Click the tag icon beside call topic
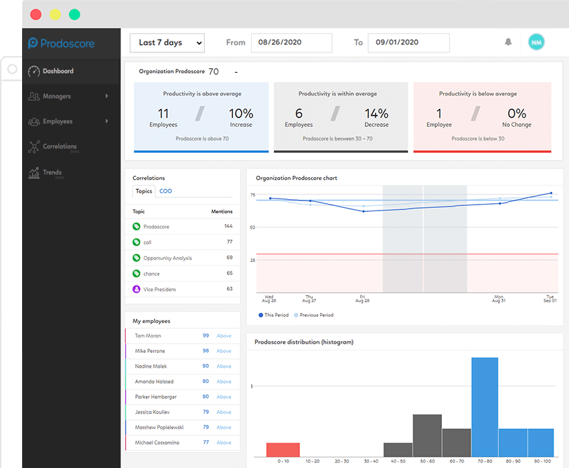 [137, 242]
